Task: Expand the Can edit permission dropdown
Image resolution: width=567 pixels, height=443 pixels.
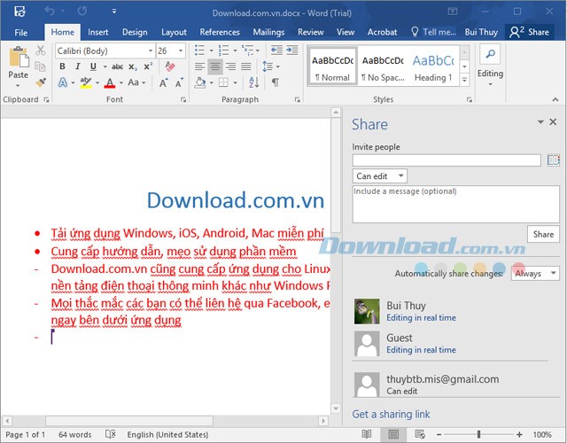Action: (x=379, y=176)
